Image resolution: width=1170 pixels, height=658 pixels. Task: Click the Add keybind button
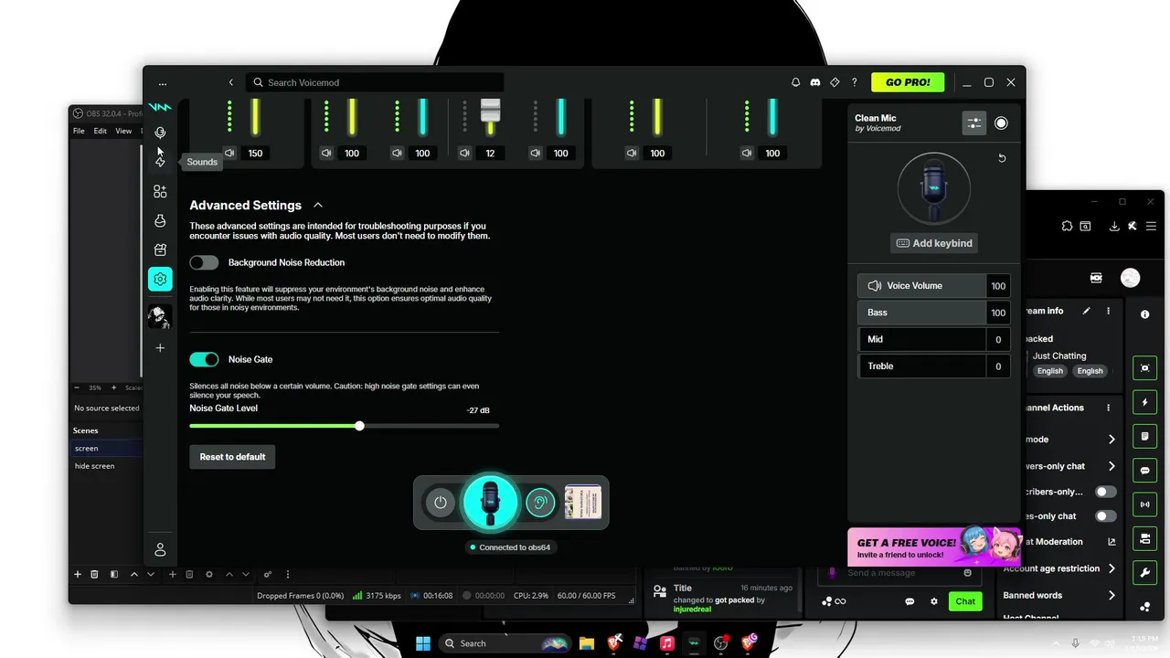(934, 243)
